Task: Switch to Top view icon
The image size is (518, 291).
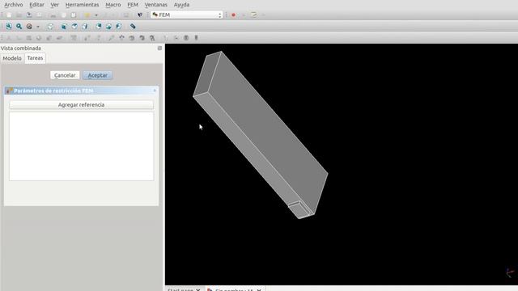Action: [74, 27]
